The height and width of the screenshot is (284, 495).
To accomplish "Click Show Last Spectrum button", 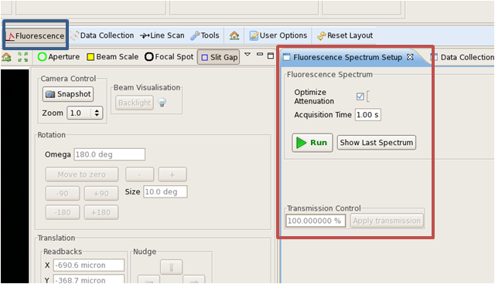I will point(377,143).
